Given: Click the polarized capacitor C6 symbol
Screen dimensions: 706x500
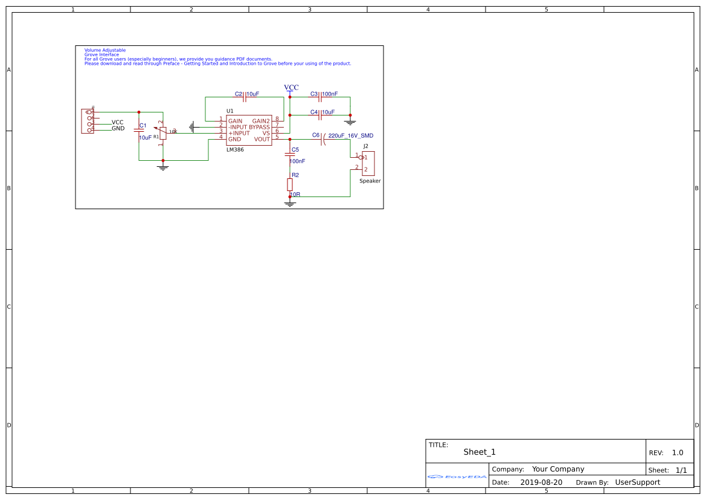Looking at the screenshot, I should point(323,140).
